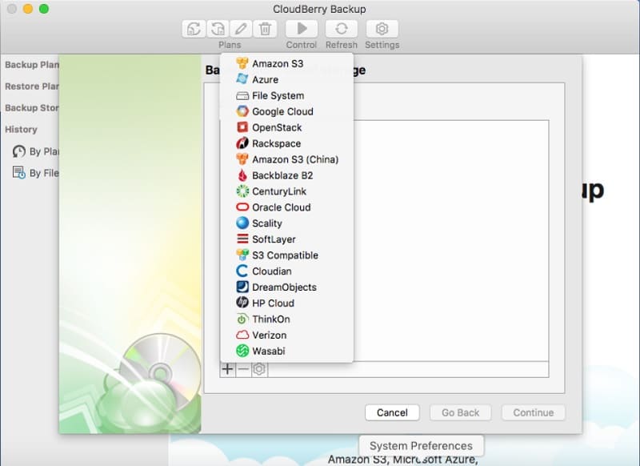Click the gear icon below storage list

[259, 369]
